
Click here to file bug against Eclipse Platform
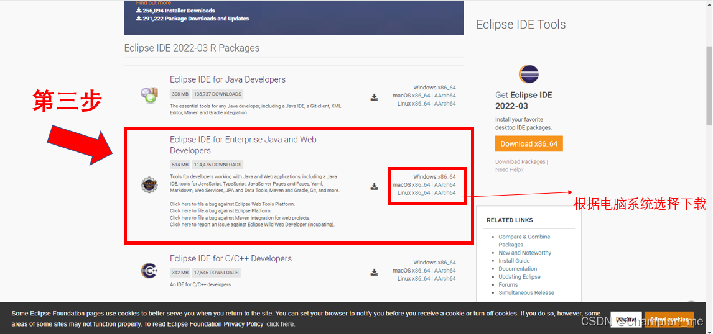[186, 211]
